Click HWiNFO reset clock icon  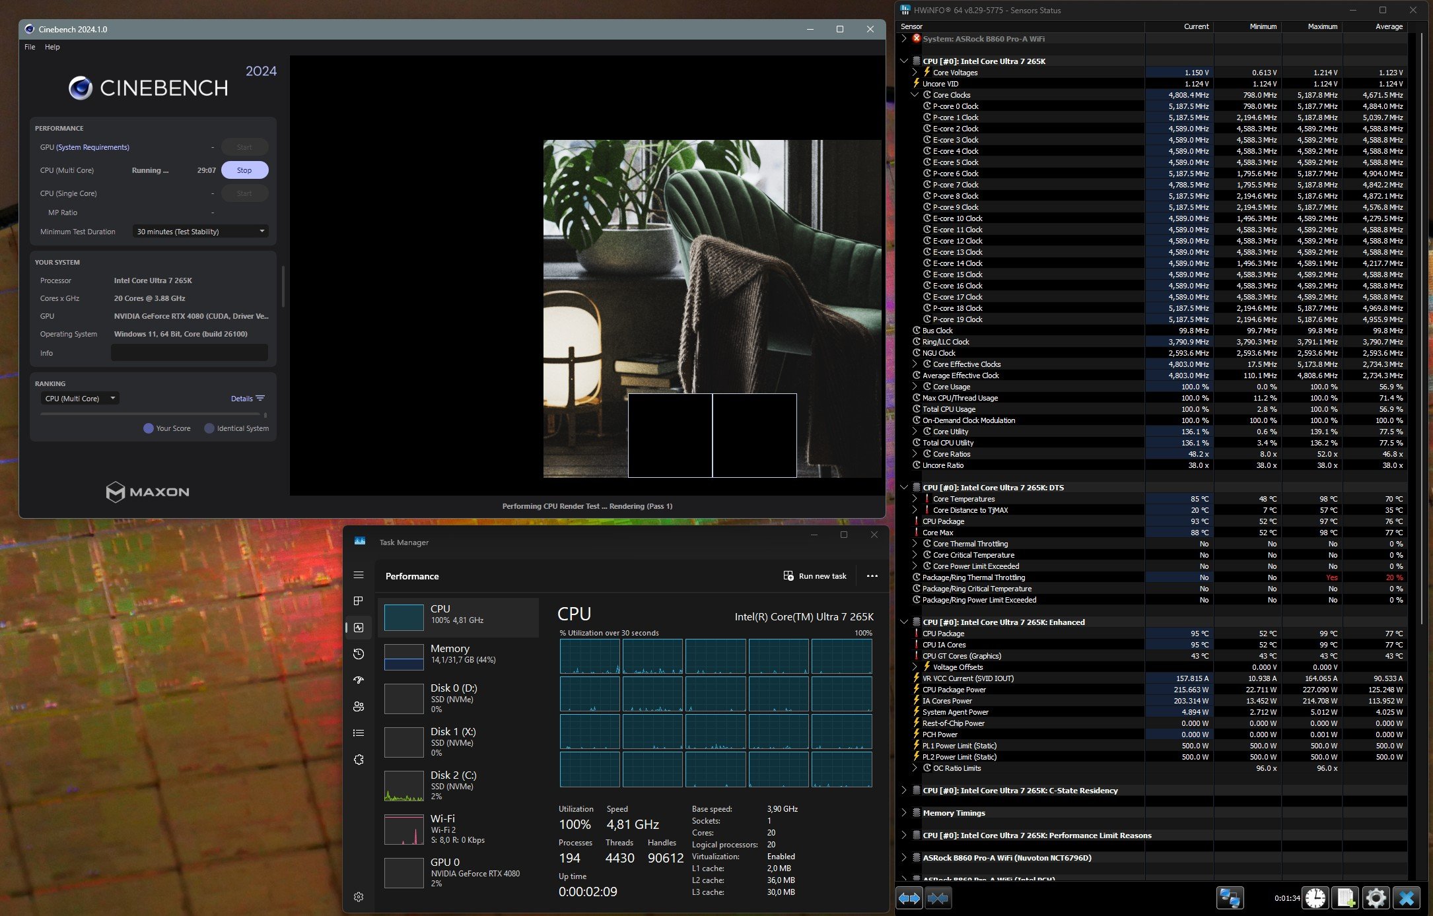1315,898
